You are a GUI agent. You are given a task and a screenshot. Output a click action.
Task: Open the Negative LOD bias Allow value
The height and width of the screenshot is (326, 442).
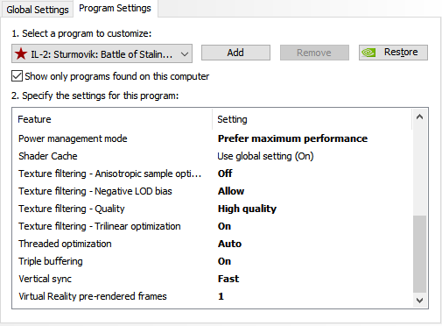231,191
